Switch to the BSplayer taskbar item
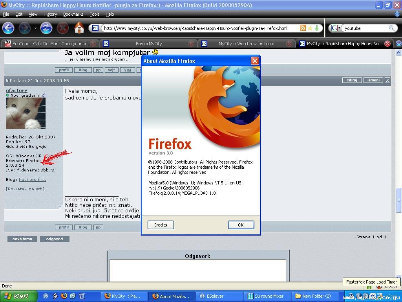This screenshot has width=402, height=302. click(219, 296)
